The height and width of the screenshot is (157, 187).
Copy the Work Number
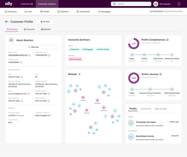[49, 101]
